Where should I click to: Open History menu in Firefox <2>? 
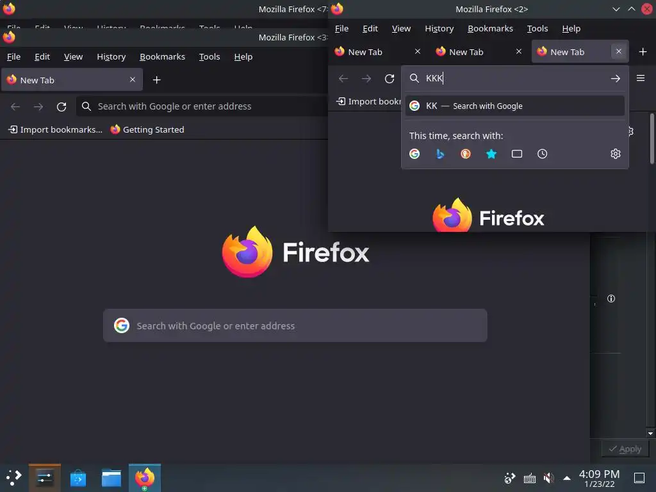(x=439, y=28)
